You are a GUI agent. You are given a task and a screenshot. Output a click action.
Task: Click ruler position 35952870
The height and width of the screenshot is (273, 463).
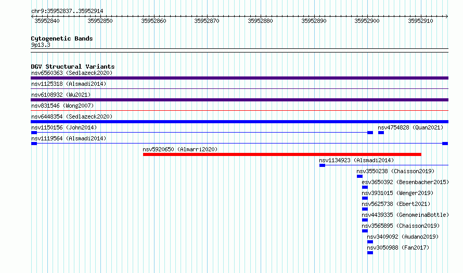pos(207,21)
